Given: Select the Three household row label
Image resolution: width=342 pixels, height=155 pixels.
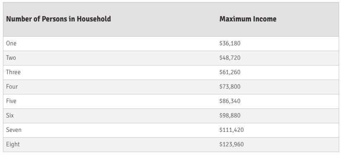Looking at the screenshot, I should (x=13, y=72).
